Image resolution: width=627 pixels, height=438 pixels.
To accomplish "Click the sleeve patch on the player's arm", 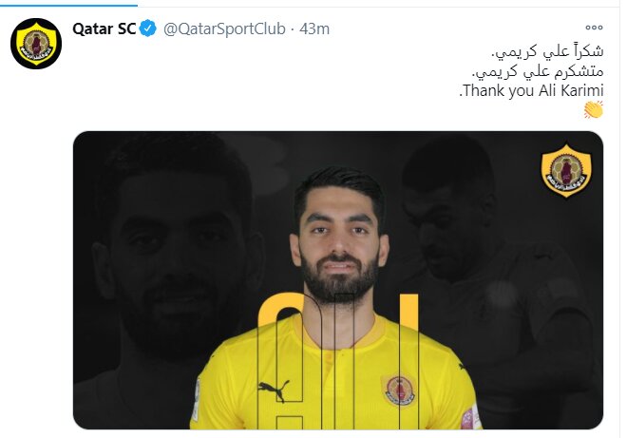I will point(471,418).
